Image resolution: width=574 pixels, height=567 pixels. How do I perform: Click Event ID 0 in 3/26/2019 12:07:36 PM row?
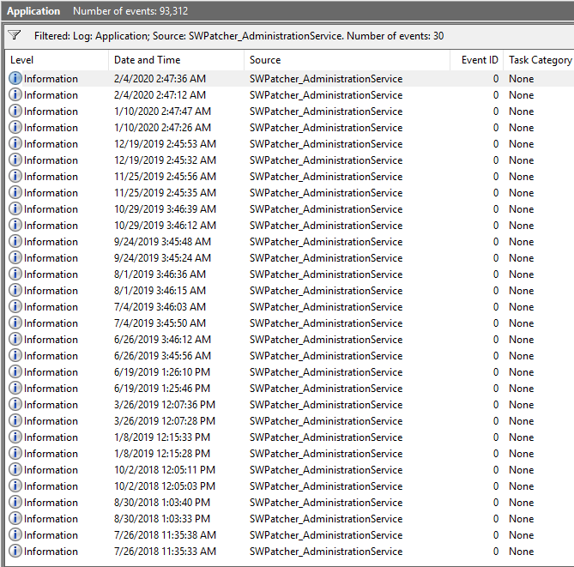[496, 405]
